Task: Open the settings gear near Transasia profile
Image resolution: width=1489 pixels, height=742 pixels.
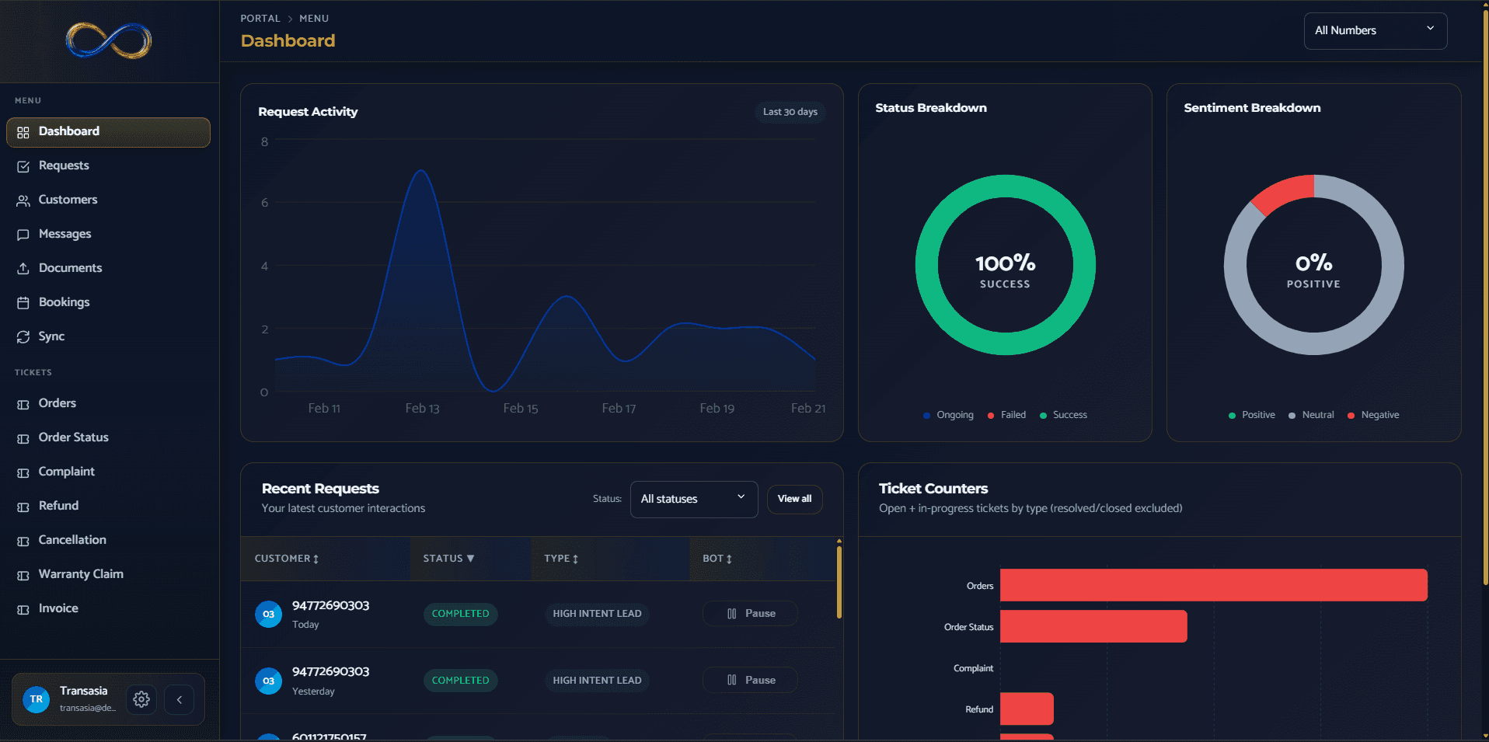Action: 141,699
